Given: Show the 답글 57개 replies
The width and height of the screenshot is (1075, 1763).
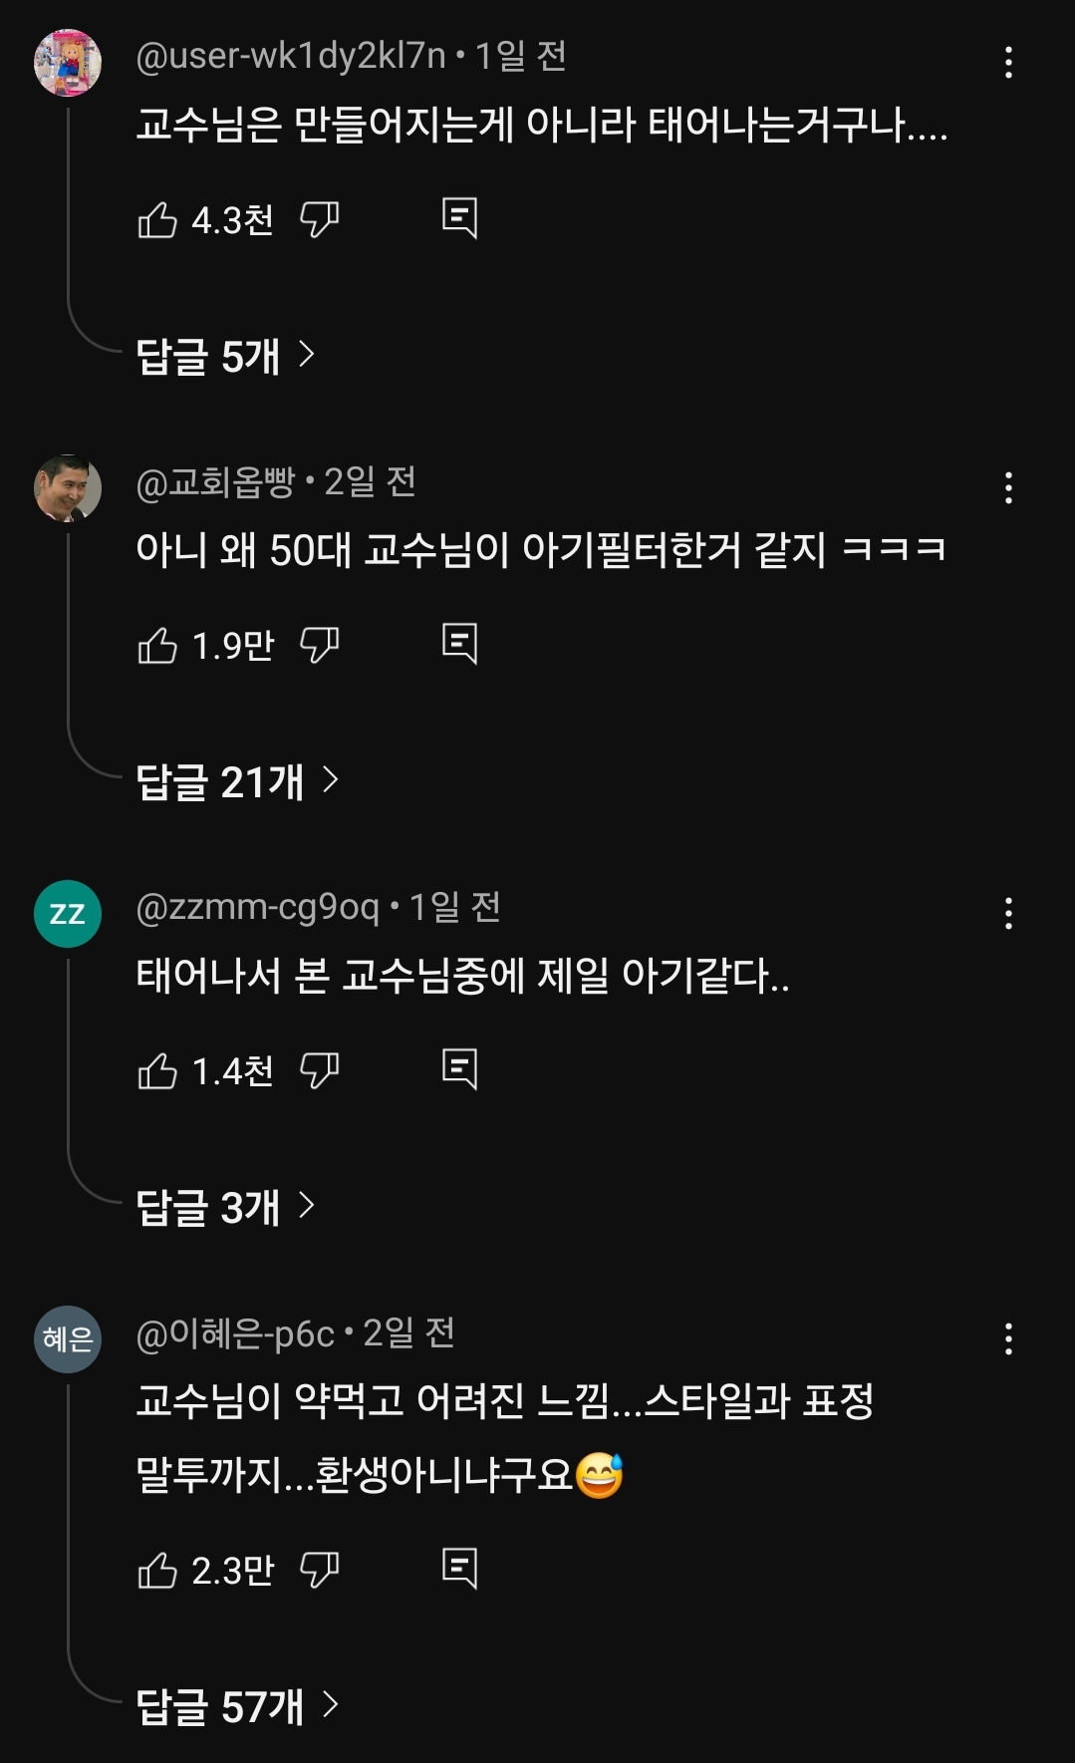Looking at the screenshot, I should click(237, 1706).
